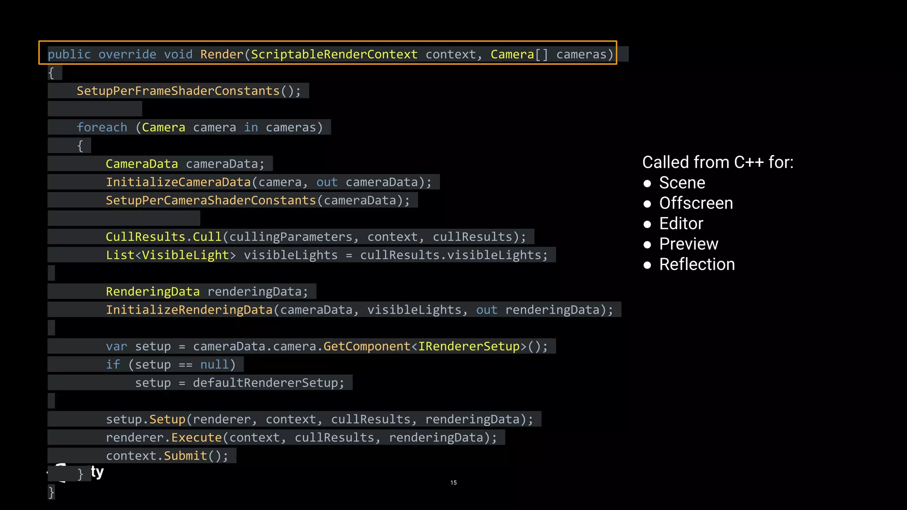Click setup = defaultRendererSetup line
This screenshot has width=907, height=510.
[x=240, y=382]
